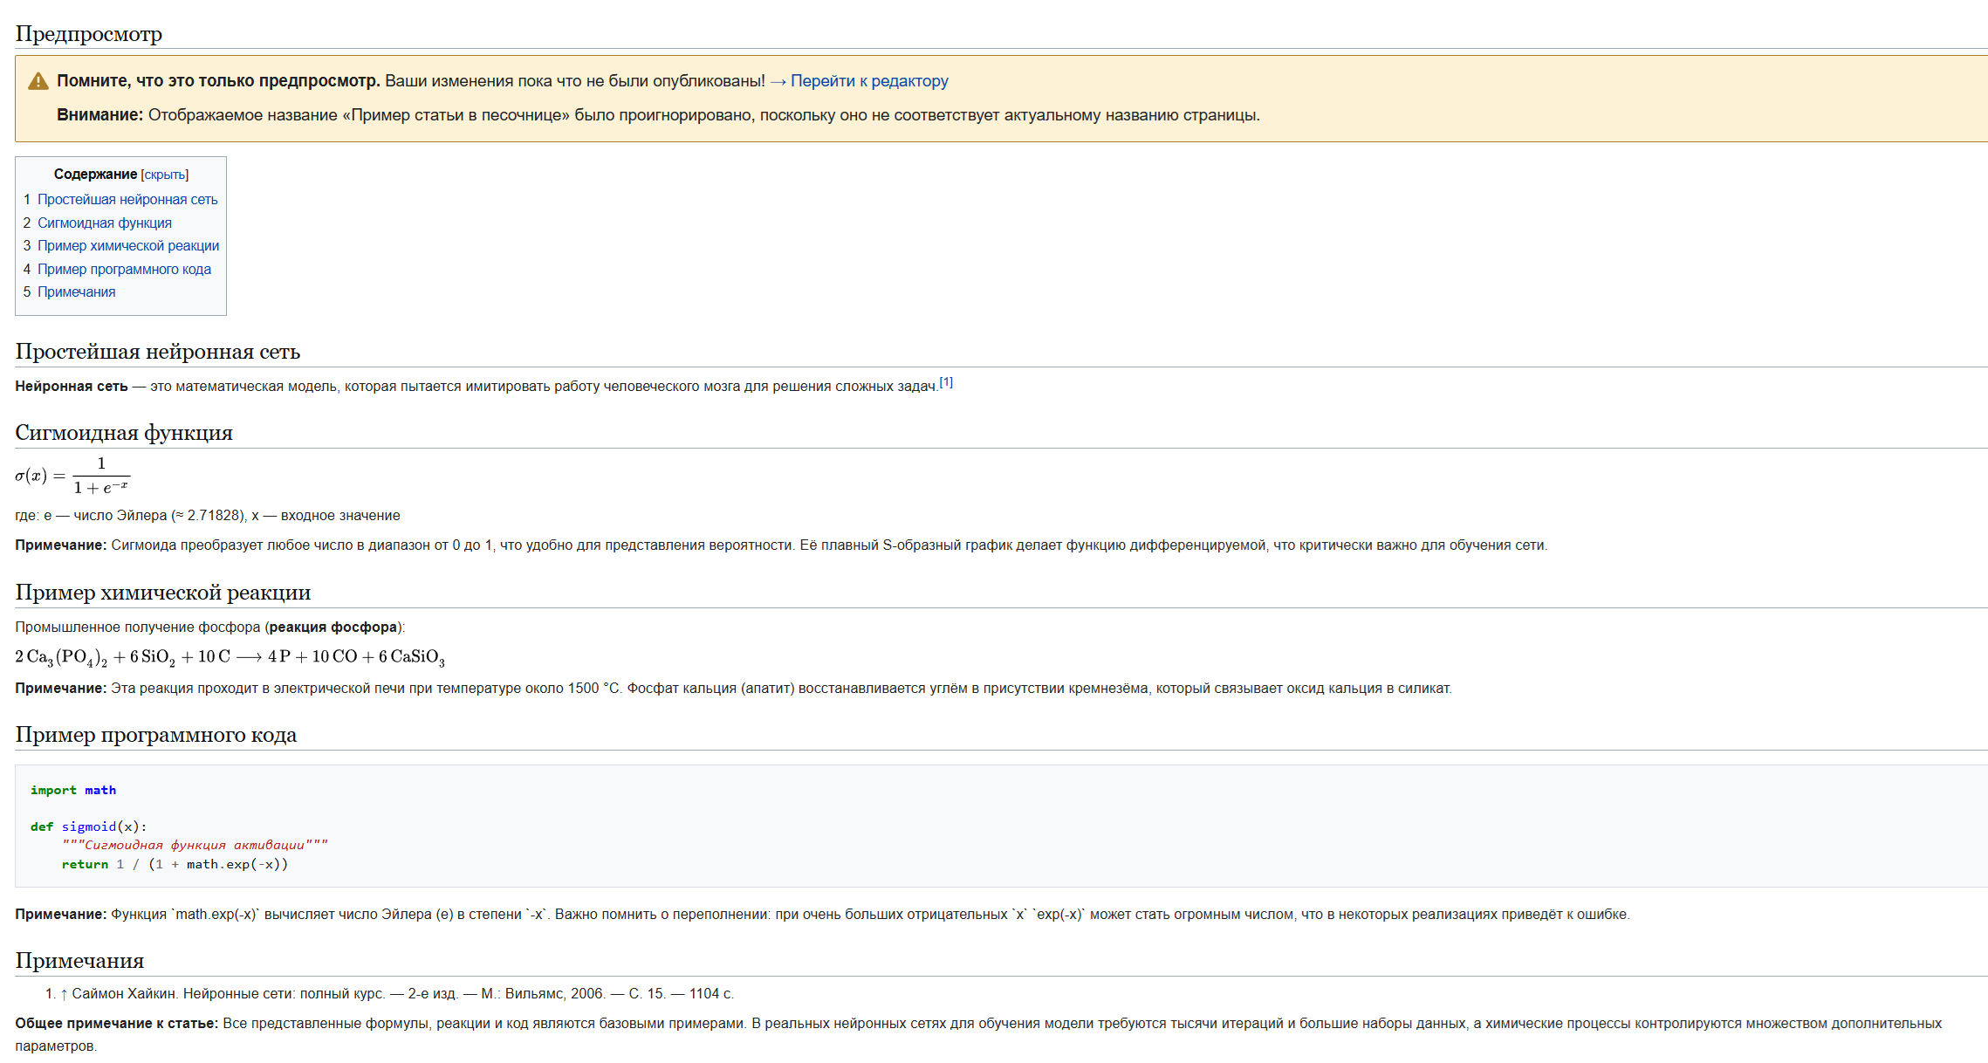The image size is (1988, 1063).
Task: Click the warning triangle icon
Action: (38, 81)
